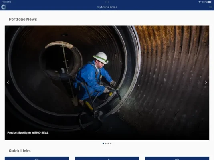Open the middle Quick Links tile
The image size is (214, 160).
coord(107,158)
